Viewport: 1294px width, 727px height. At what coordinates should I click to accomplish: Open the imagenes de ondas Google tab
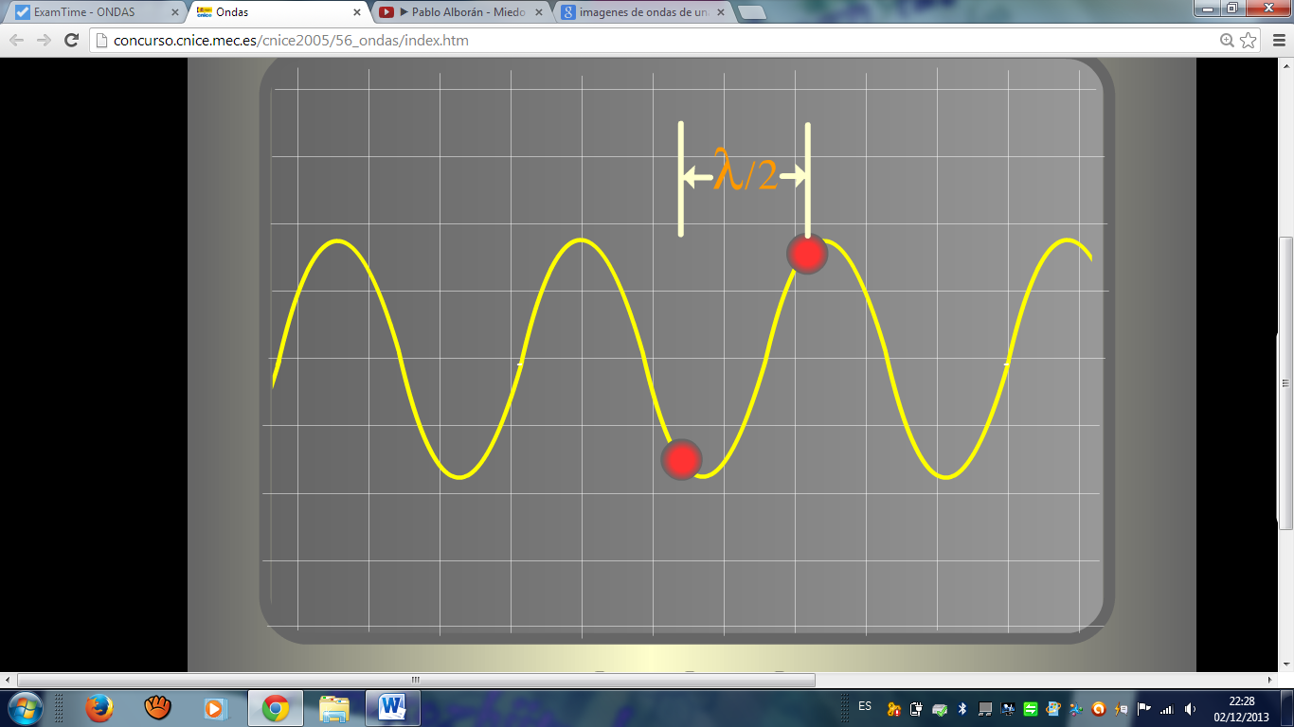click(x=644, y=12)
